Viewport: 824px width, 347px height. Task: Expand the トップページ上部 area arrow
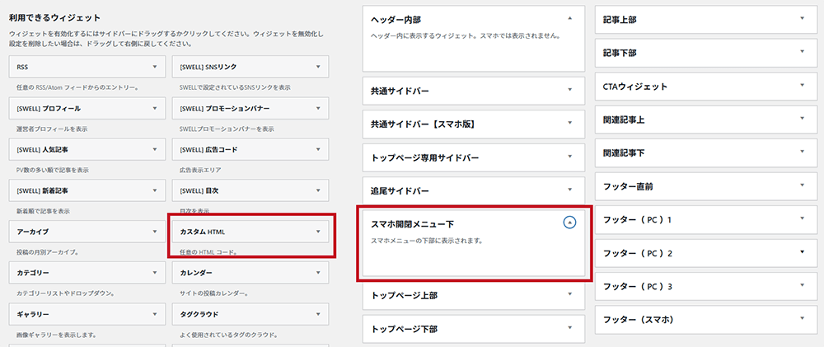569,294
